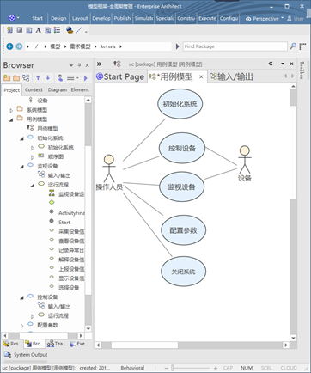311x373 pixels.
Task: Select the Start tree item
Action: [x=64, y=223]
